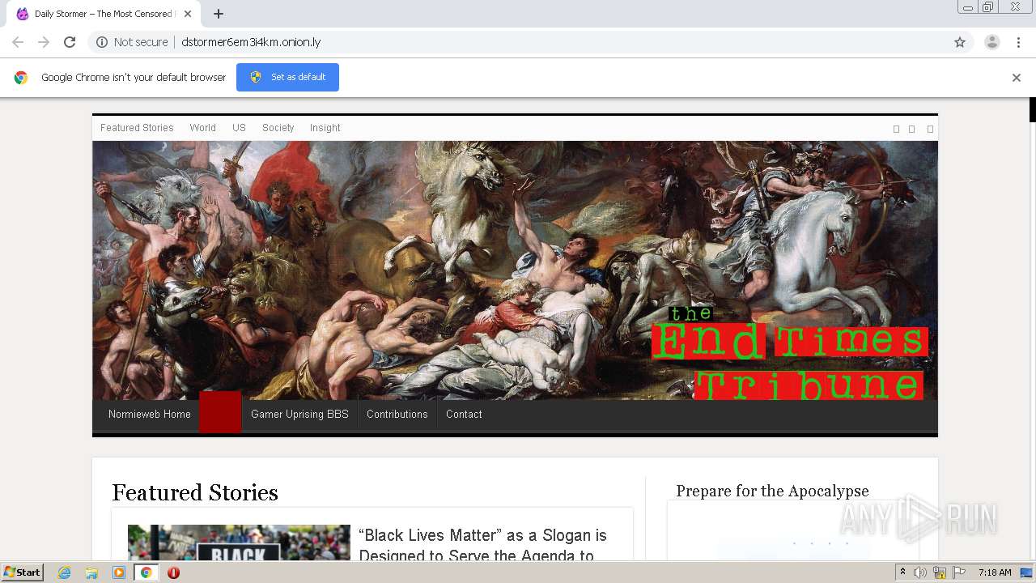1036x583 pixels.
Task: Dismiss the default browser infobar
Action: pyautogui.click(x=1017, y=78)
